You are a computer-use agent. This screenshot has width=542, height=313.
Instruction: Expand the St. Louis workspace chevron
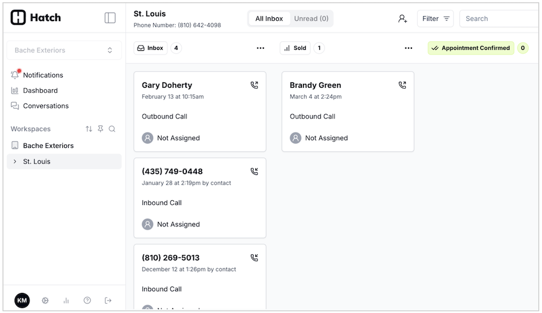pyautogui.click(x=15, y=161)
